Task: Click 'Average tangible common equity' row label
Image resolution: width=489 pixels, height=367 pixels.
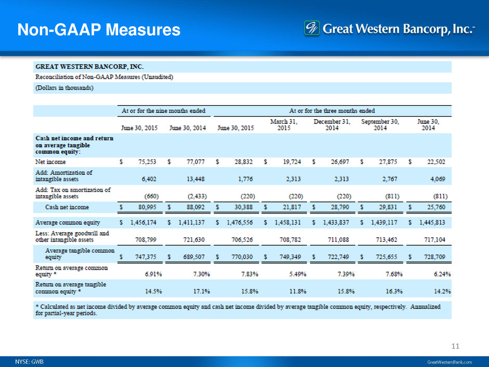Action: click(x=80, y=254)
